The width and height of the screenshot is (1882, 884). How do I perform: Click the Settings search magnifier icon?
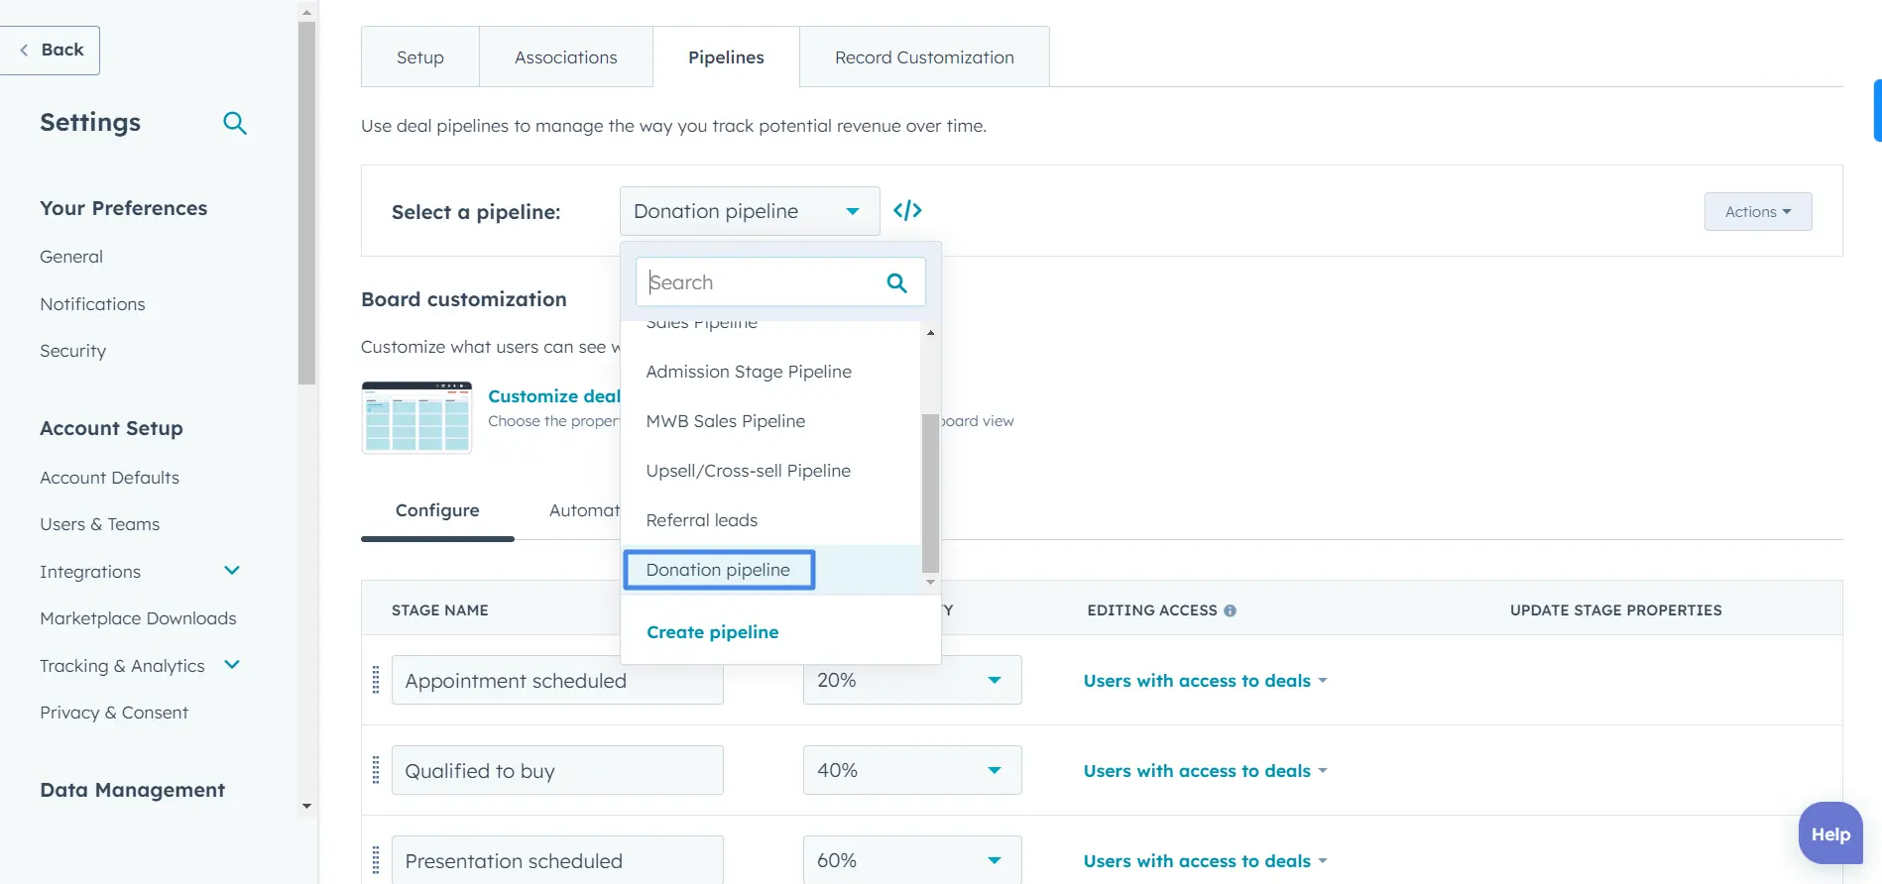click(x=235, y=123)
